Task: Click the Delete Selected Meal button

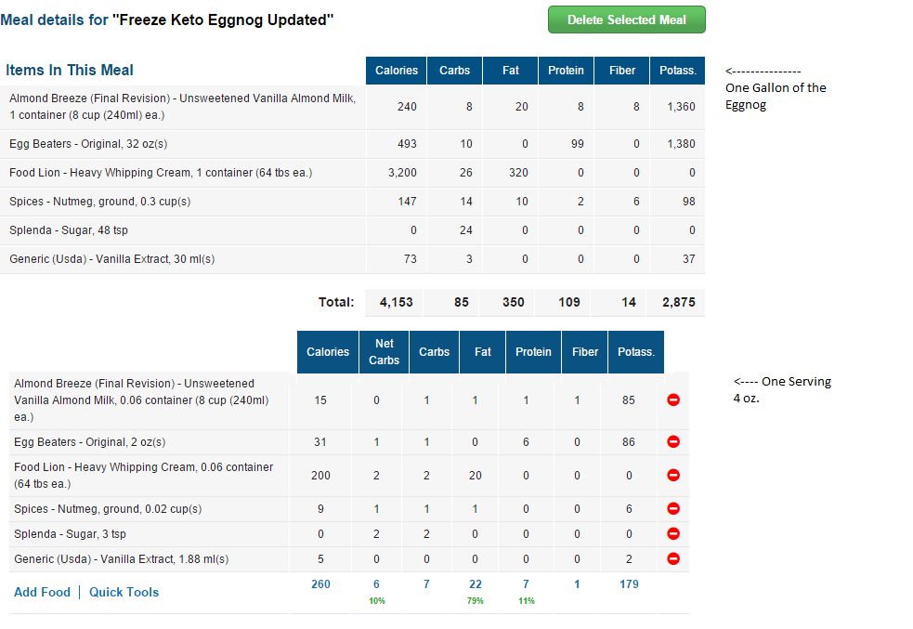Action: 627,20
